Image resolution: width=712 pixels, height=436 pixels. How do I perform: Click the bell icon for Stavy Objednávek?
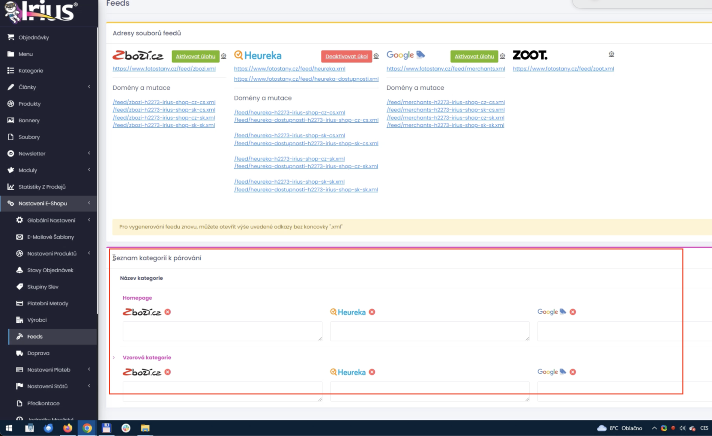(x=19, y=270)
